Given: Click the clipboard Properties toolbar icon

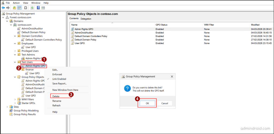Looking at the screenshot, I should coord(26,8).
